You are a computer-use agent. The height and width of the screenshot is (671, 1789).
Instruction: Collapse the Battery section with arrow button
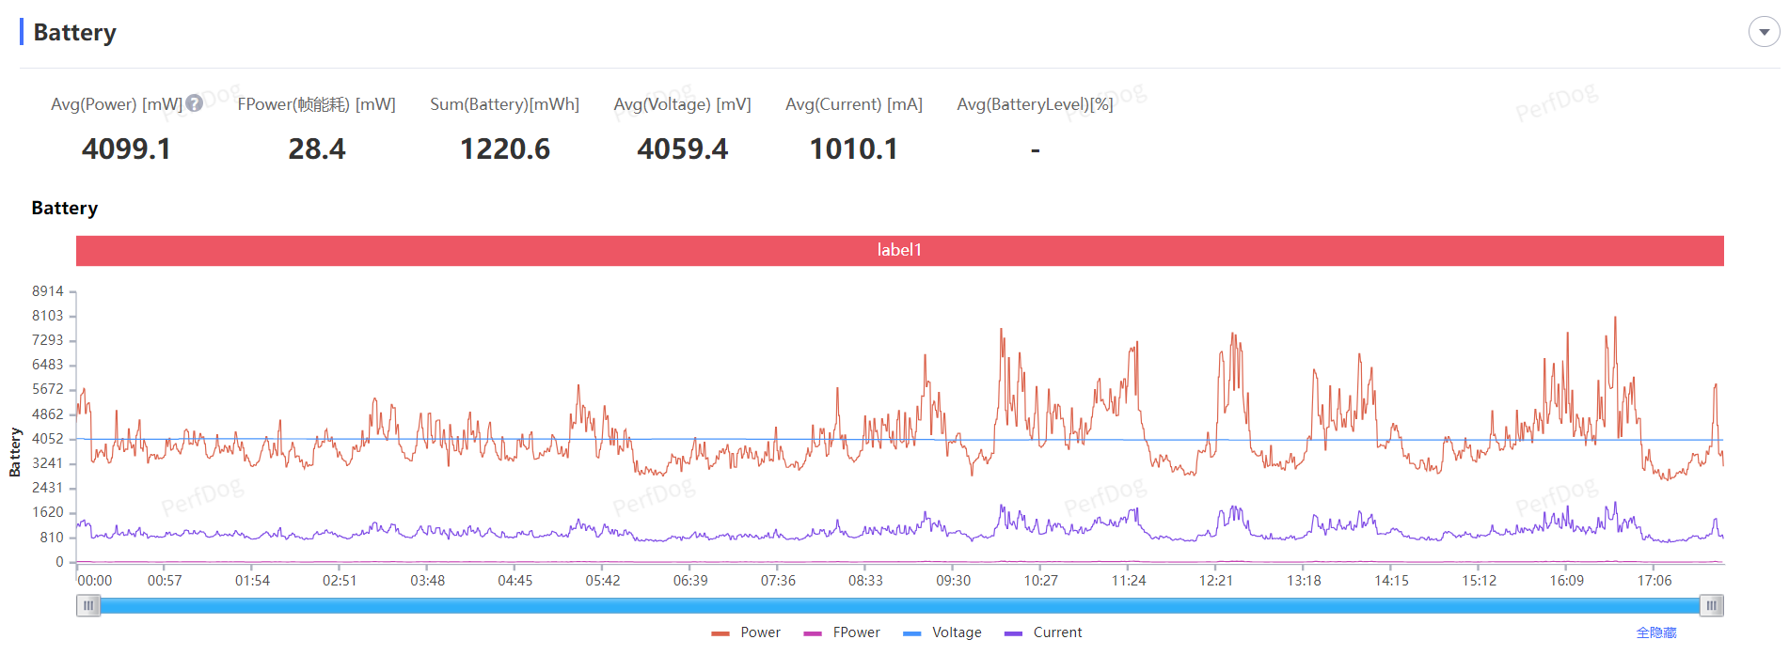tap(1764, 32)
